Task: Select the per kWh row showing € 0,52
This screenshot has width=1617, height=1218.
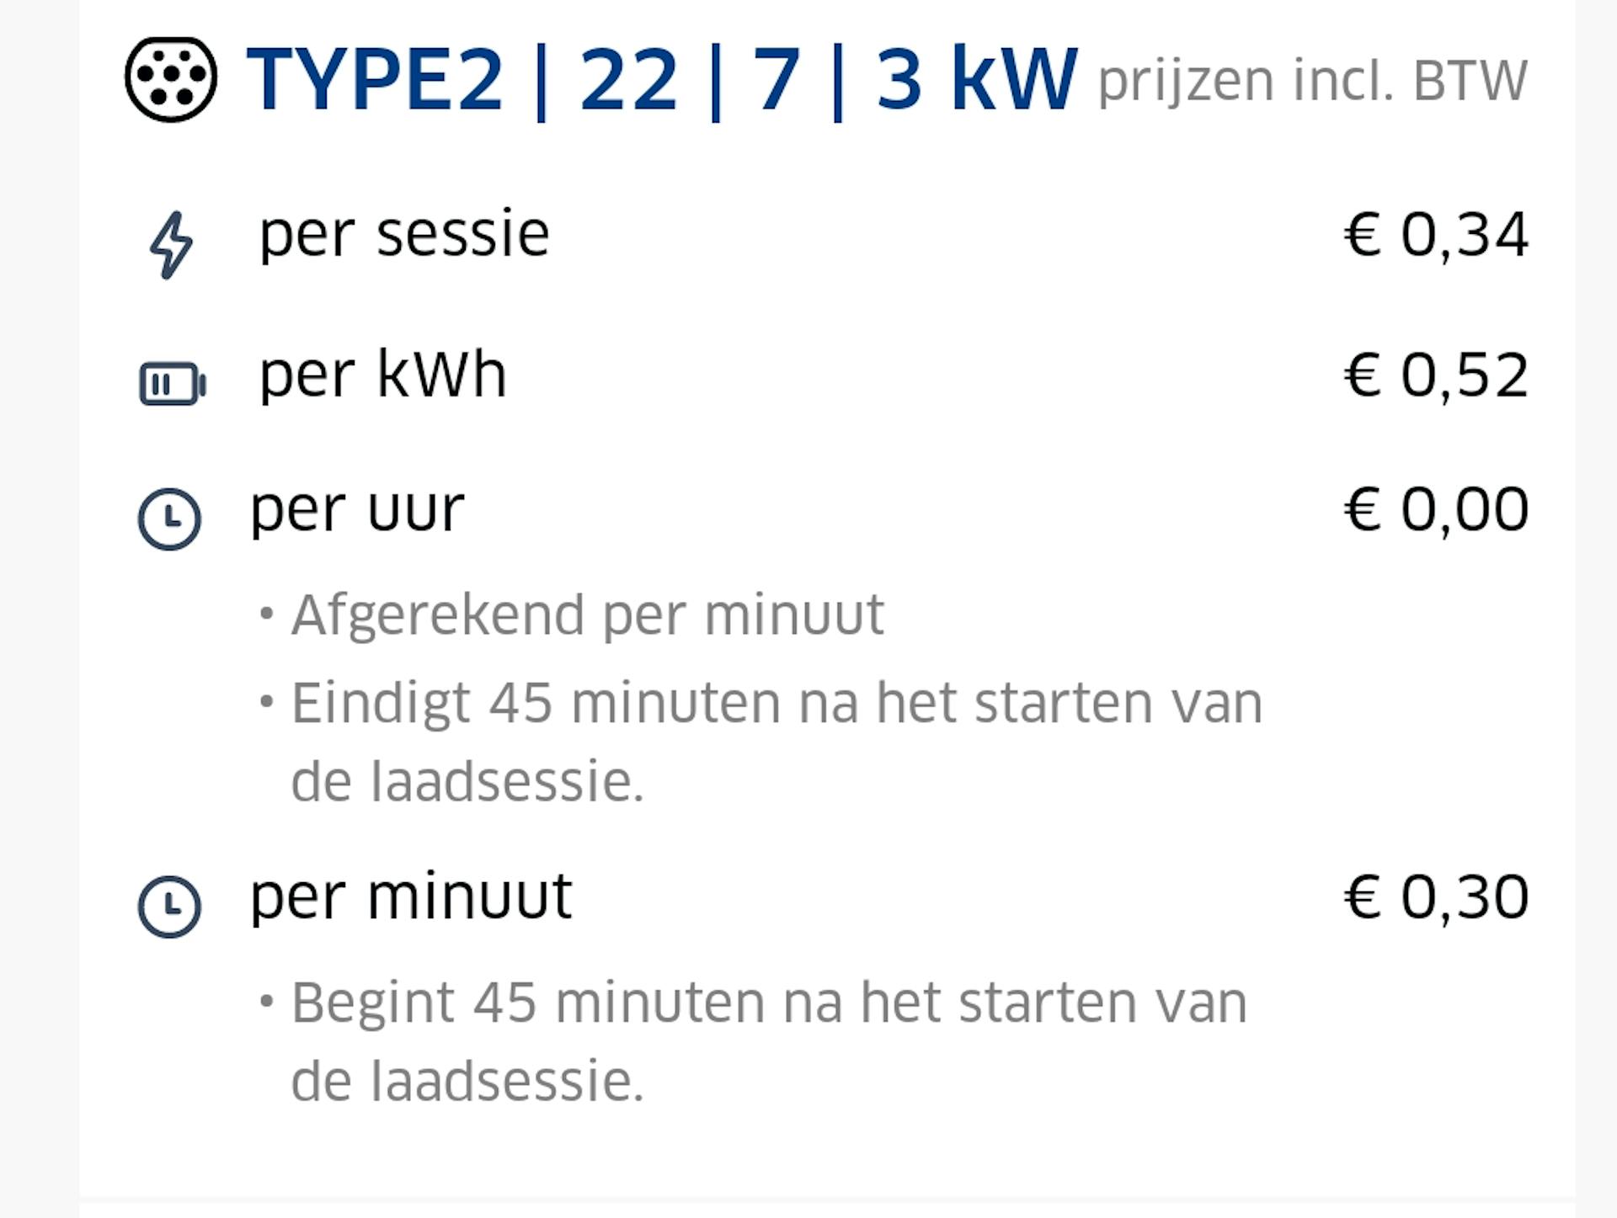Action: click(383, 377)
